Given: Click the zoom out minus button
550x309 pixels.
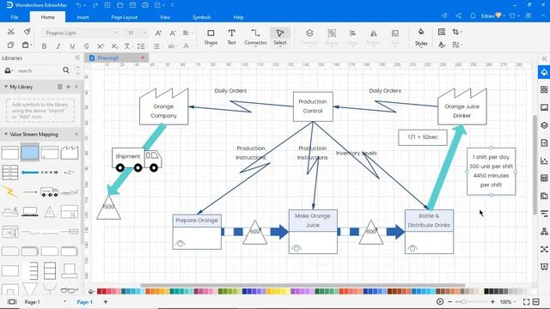Looking at the screenshot, I should (449, 301).
